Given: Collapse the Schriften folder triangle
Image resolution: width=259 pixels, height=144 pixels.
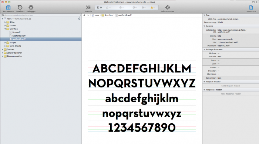Looking at the screenshot, I should click(x=5, y=29).
